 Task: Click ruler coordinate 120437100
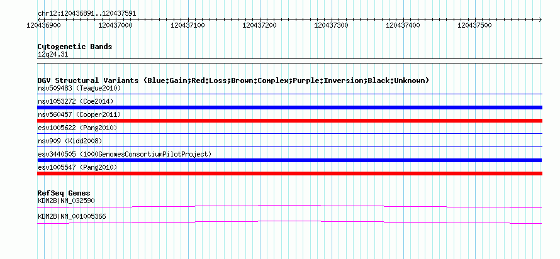click(x=188, y=25)
